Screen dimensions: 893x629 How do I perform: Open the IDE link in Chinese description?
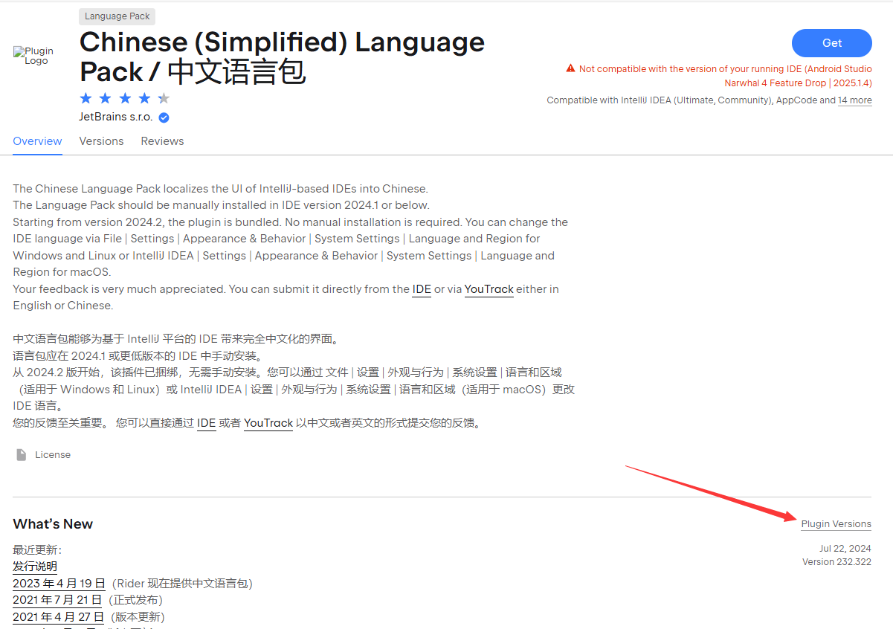click(206, 423)
